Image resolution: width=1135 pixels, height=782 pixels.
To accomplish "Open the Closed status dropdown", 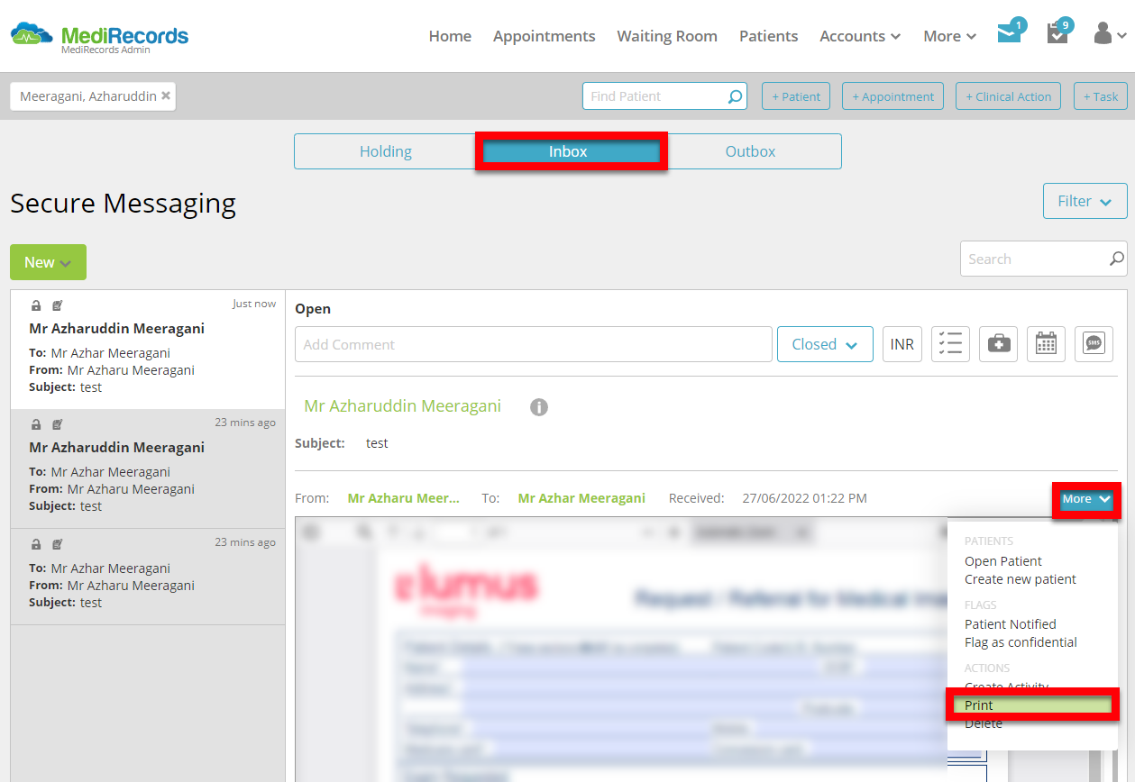I will pos(825,344).
